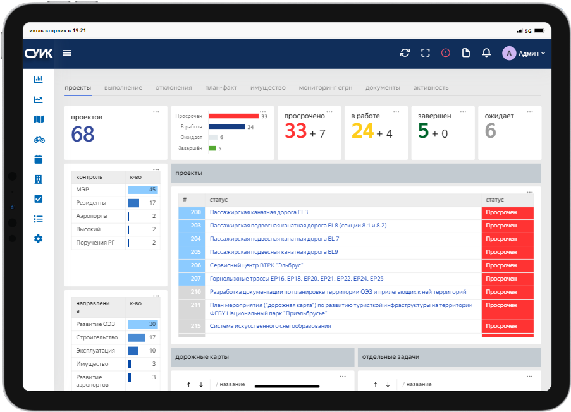Open options menu on status bar chart card

pyautogui.click(x=263, y=112)
